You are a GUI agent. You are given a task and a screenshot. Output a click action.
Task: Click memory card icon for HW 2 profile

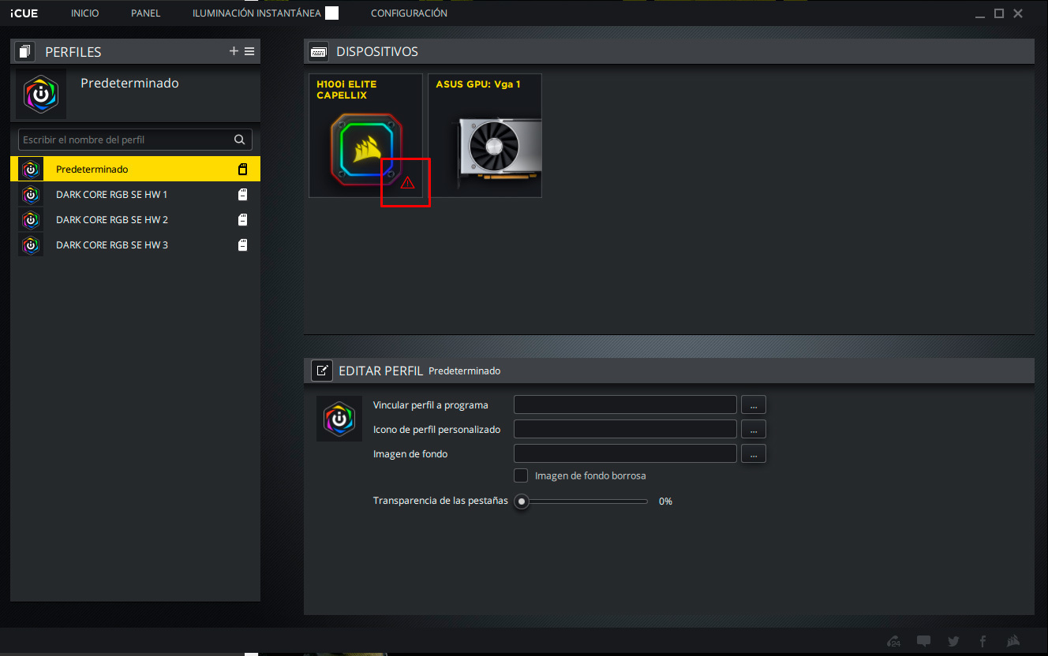[x=243, y=219]
